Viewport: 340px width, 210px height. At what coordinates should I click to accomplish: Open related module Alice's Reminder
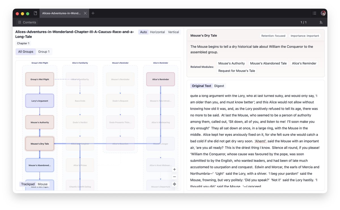pos(304,63)
